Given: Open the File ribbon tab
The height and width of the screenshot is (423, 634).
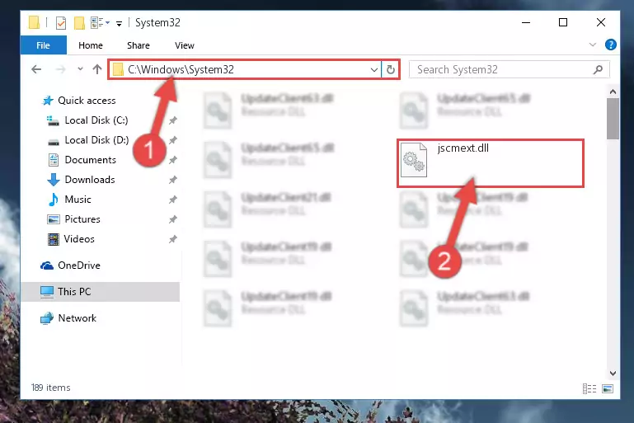Looking at the screenshot, I should pos(43,45).
